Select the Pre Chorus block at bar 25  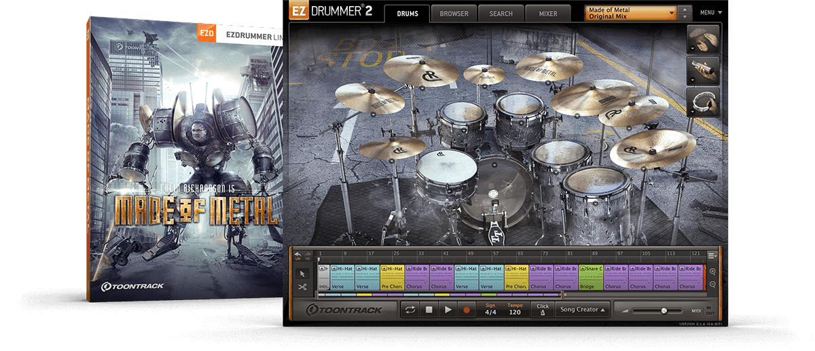click(x=393, y=278)
